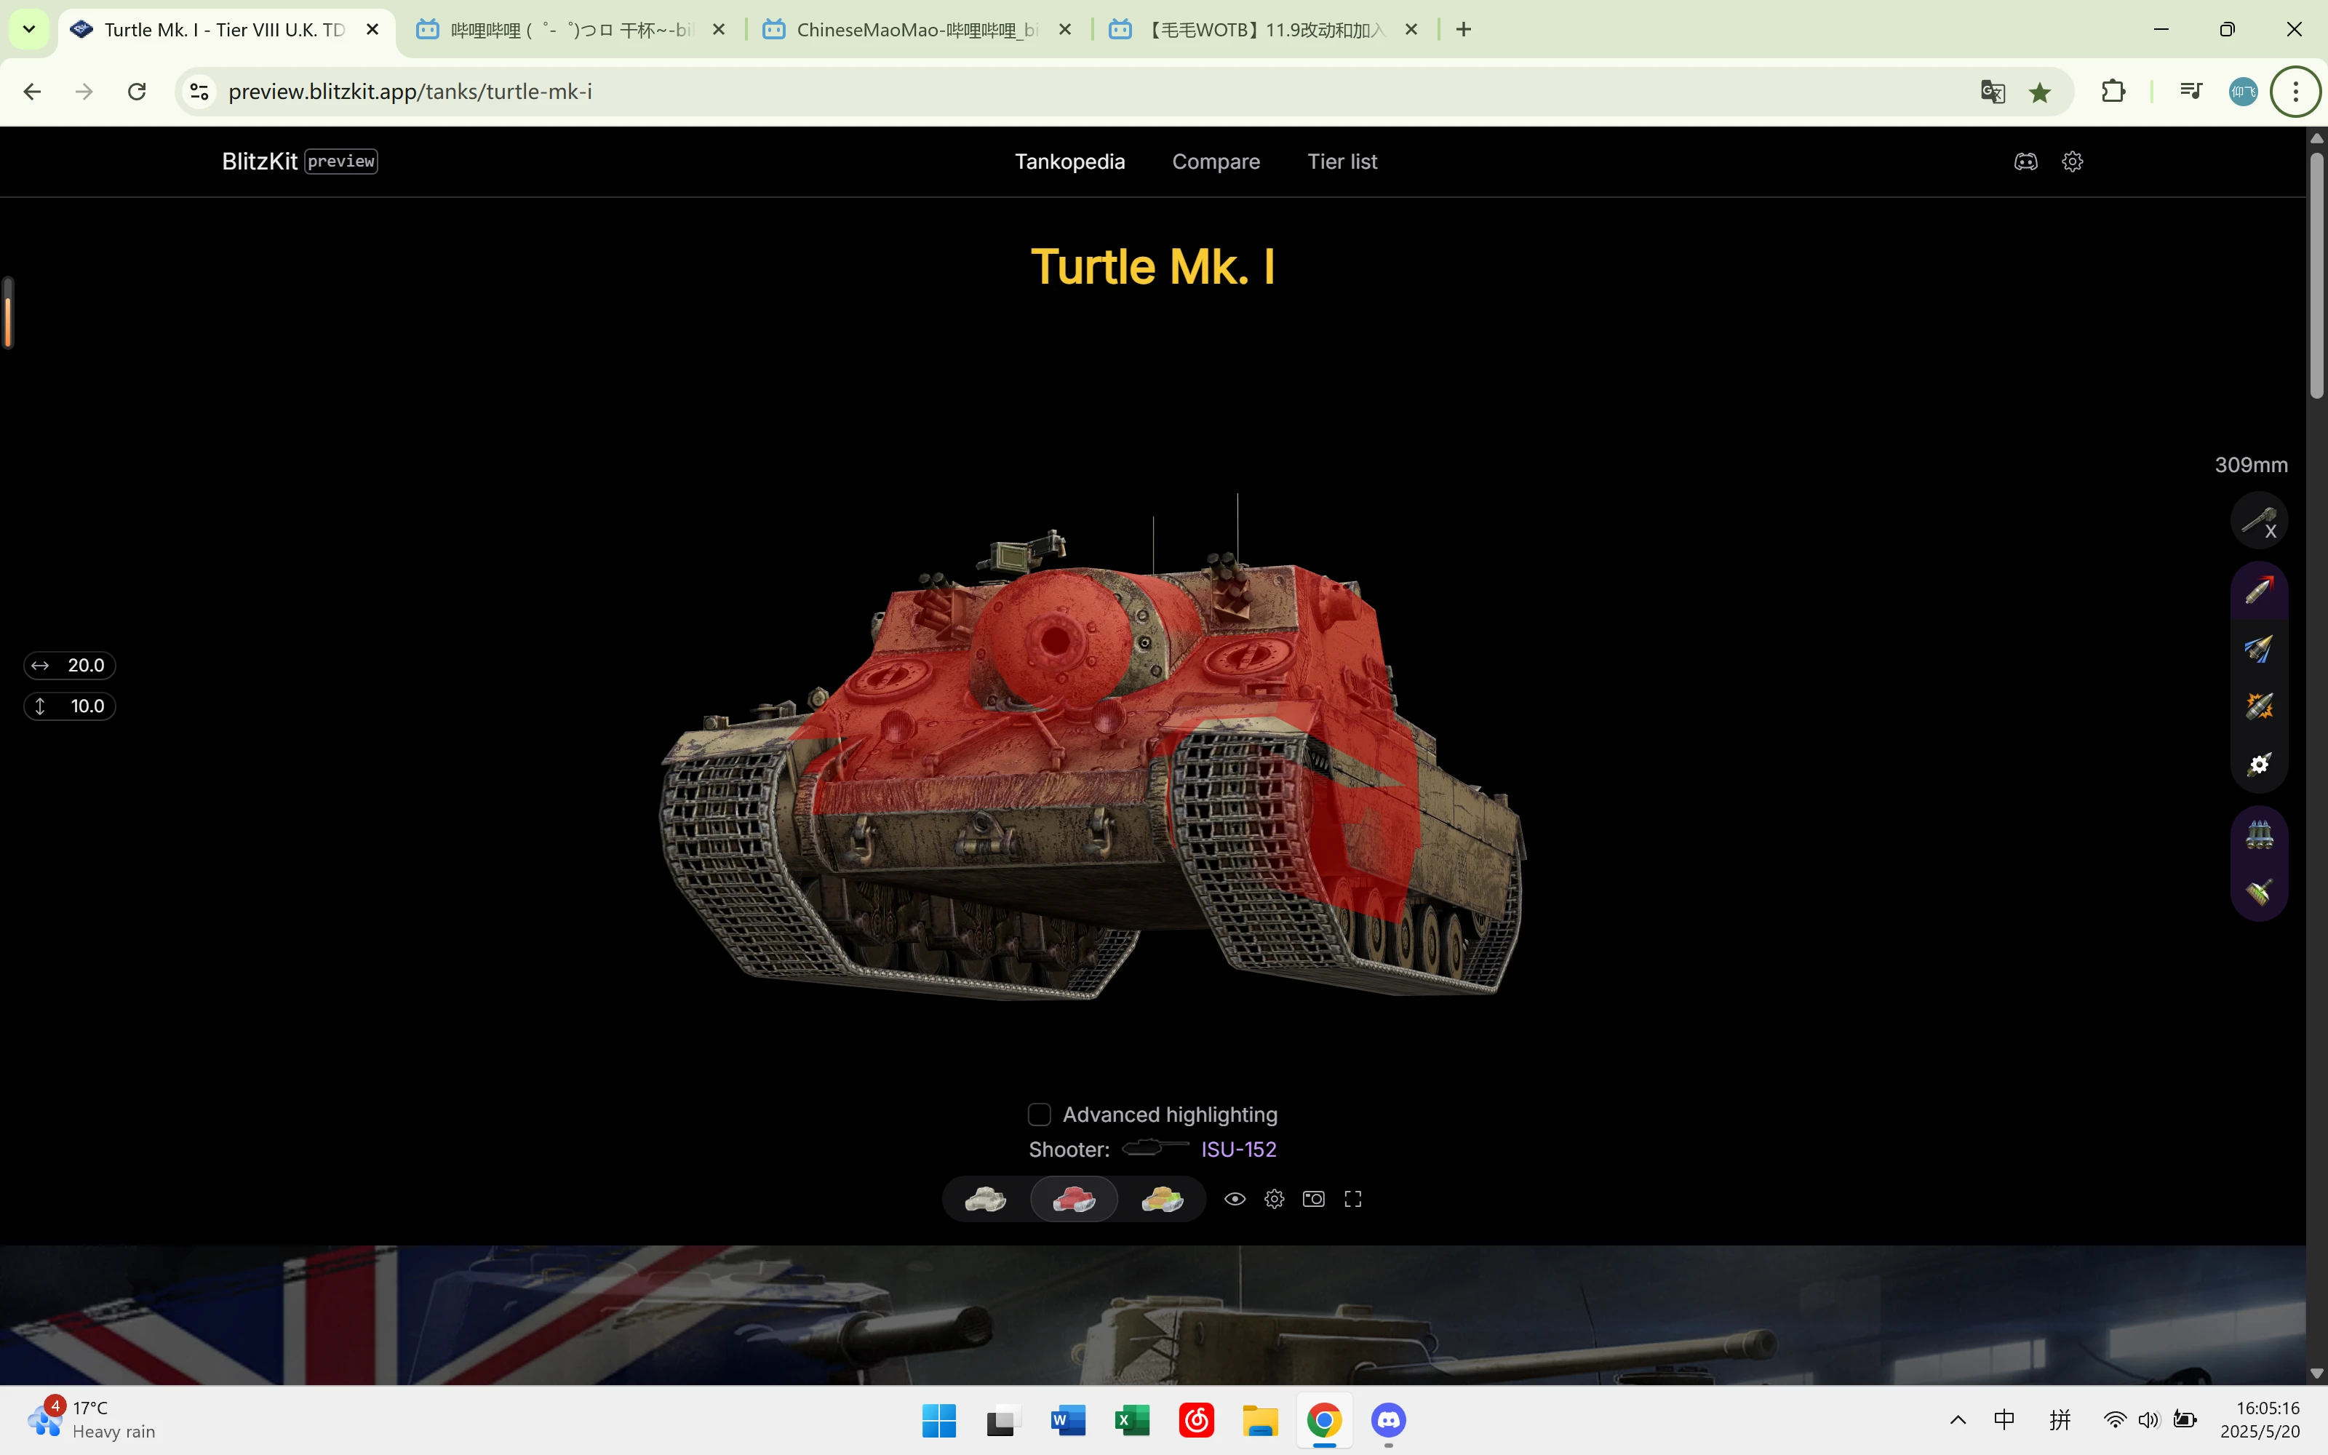Toggle the eye visibility icon below model

(1235, 1199)
